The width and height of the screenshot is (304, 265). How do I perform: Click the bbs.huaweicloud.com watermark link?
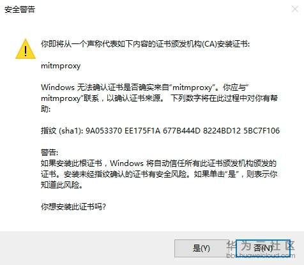[x=261, y=255]
